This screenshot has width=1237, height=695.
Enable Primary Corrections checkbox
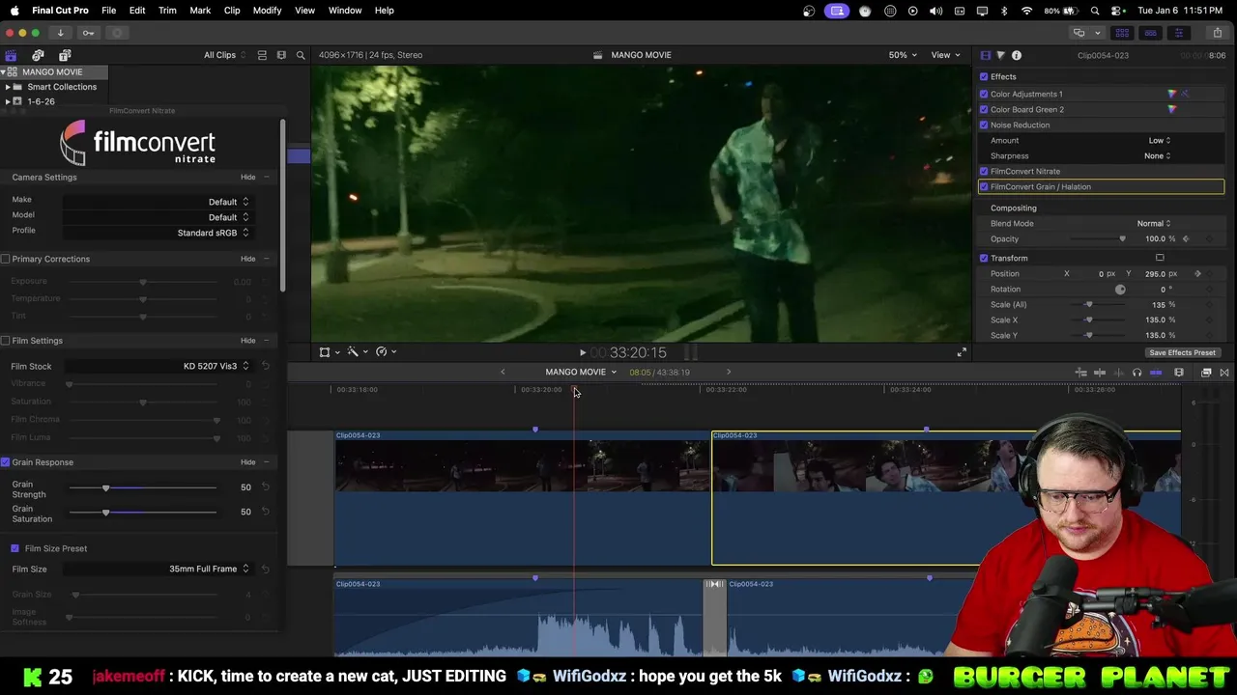[6, 259]
